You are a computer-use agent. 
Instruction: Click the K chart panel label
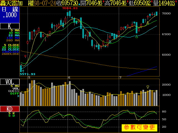(x=10, y=26)
